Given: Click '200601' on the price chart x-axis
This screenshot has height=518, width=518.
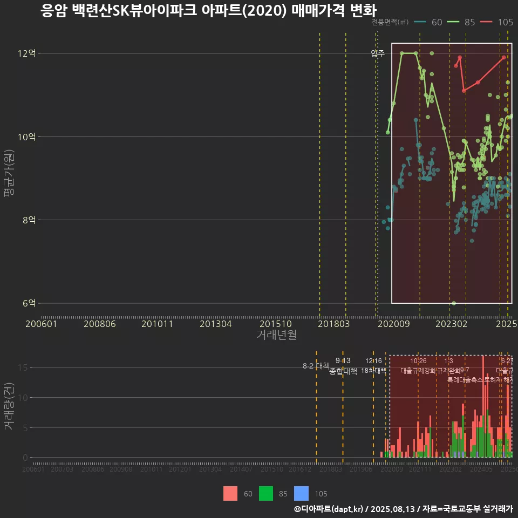Looking at the screenshot, I should tap(42, 324).
